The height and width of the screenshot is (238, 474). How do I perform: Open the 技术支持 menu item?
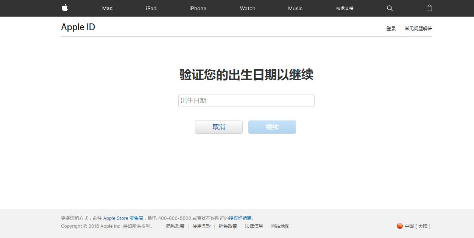tap(345, 8)
